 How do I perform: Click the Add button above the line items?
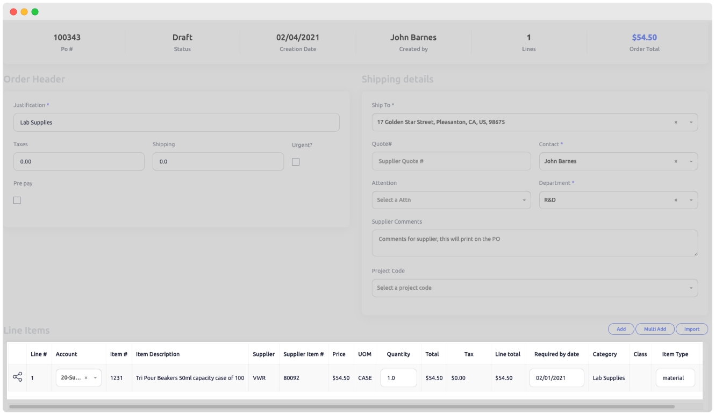coord(621,329)
